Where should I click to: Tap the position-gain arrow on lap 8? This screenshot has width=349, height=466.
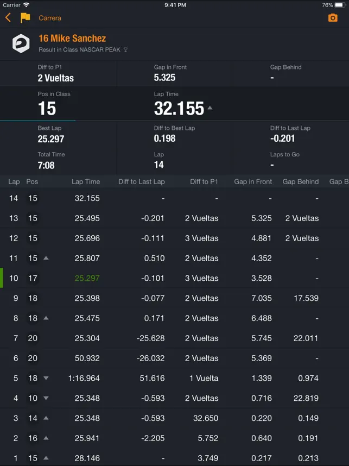[x=46, y=318]
